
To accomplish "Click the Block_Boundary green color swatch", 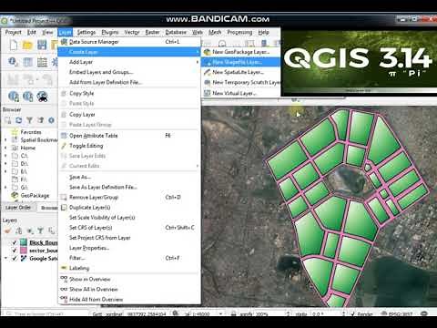I will coord(24,242).
